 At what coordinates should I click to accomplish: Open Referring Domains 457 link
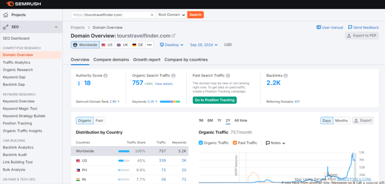pyautogui.click(x=297, y=101)
